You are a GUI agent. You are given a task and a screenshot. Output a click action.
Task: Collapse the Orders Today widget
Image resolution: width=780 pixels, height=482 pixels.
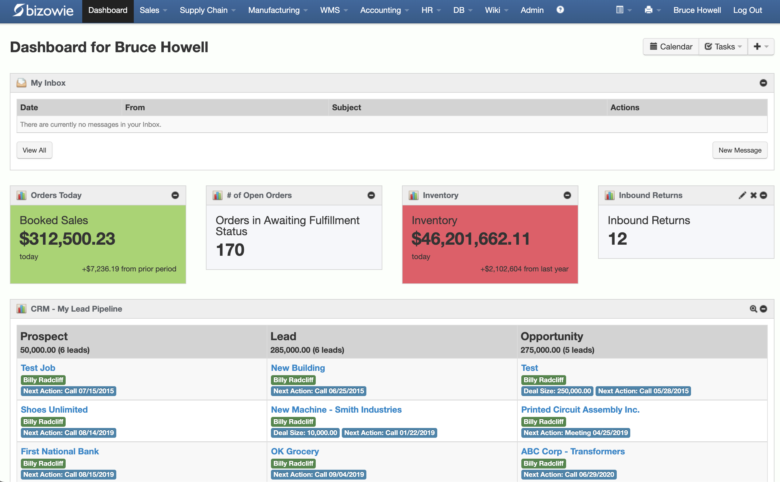175,195
